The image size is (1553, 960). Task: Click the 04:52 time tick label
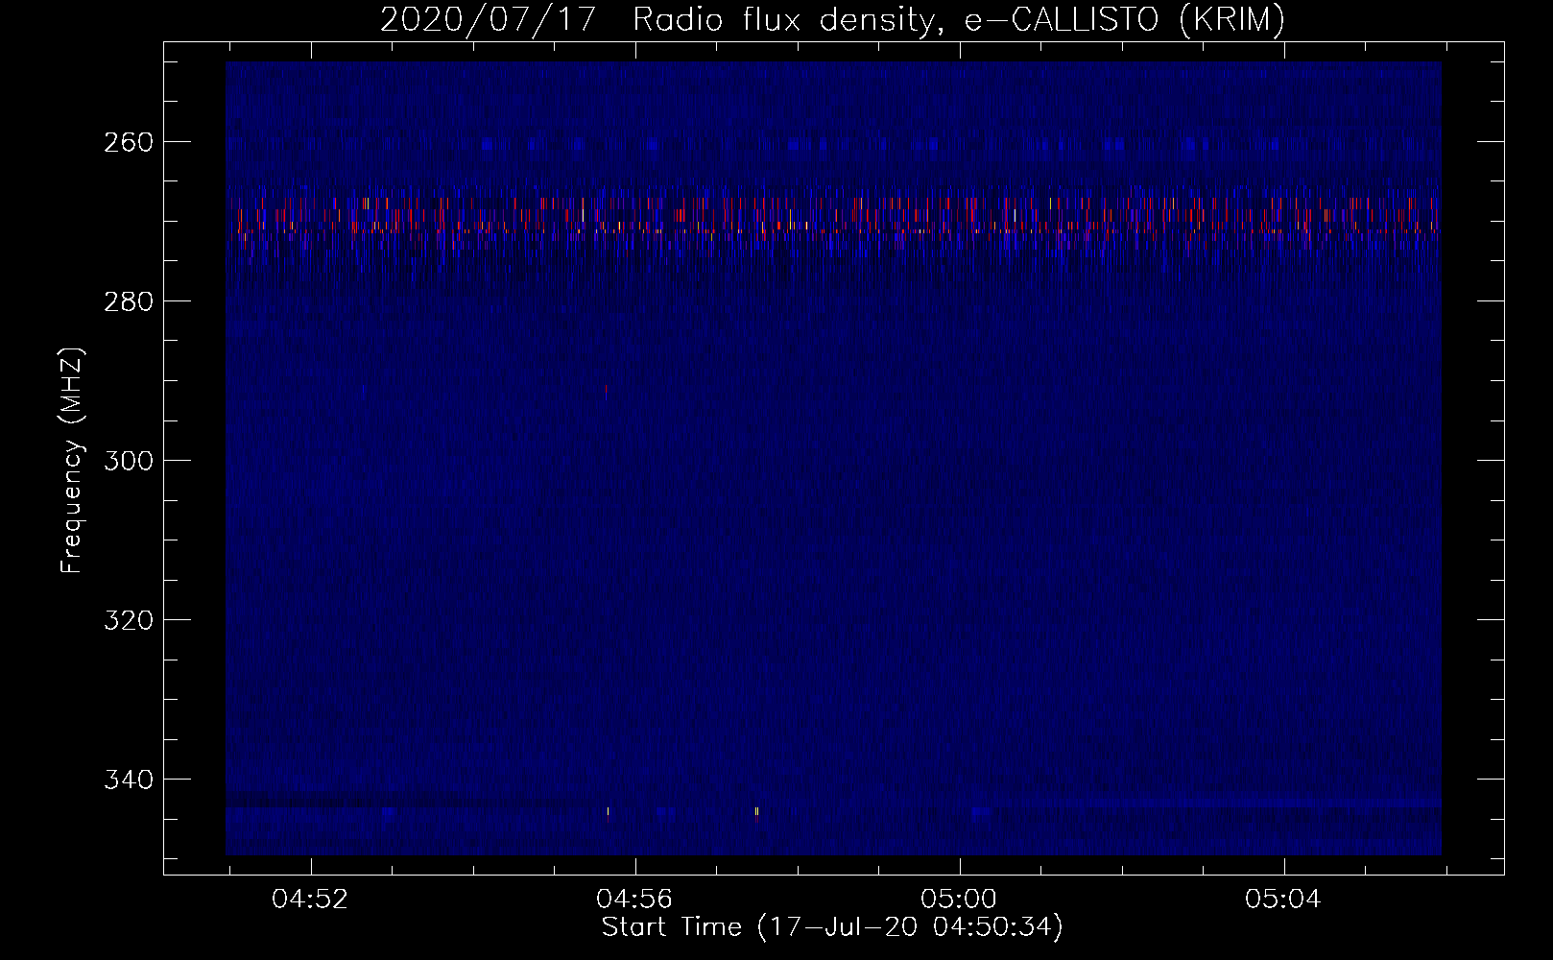point(311,900)
